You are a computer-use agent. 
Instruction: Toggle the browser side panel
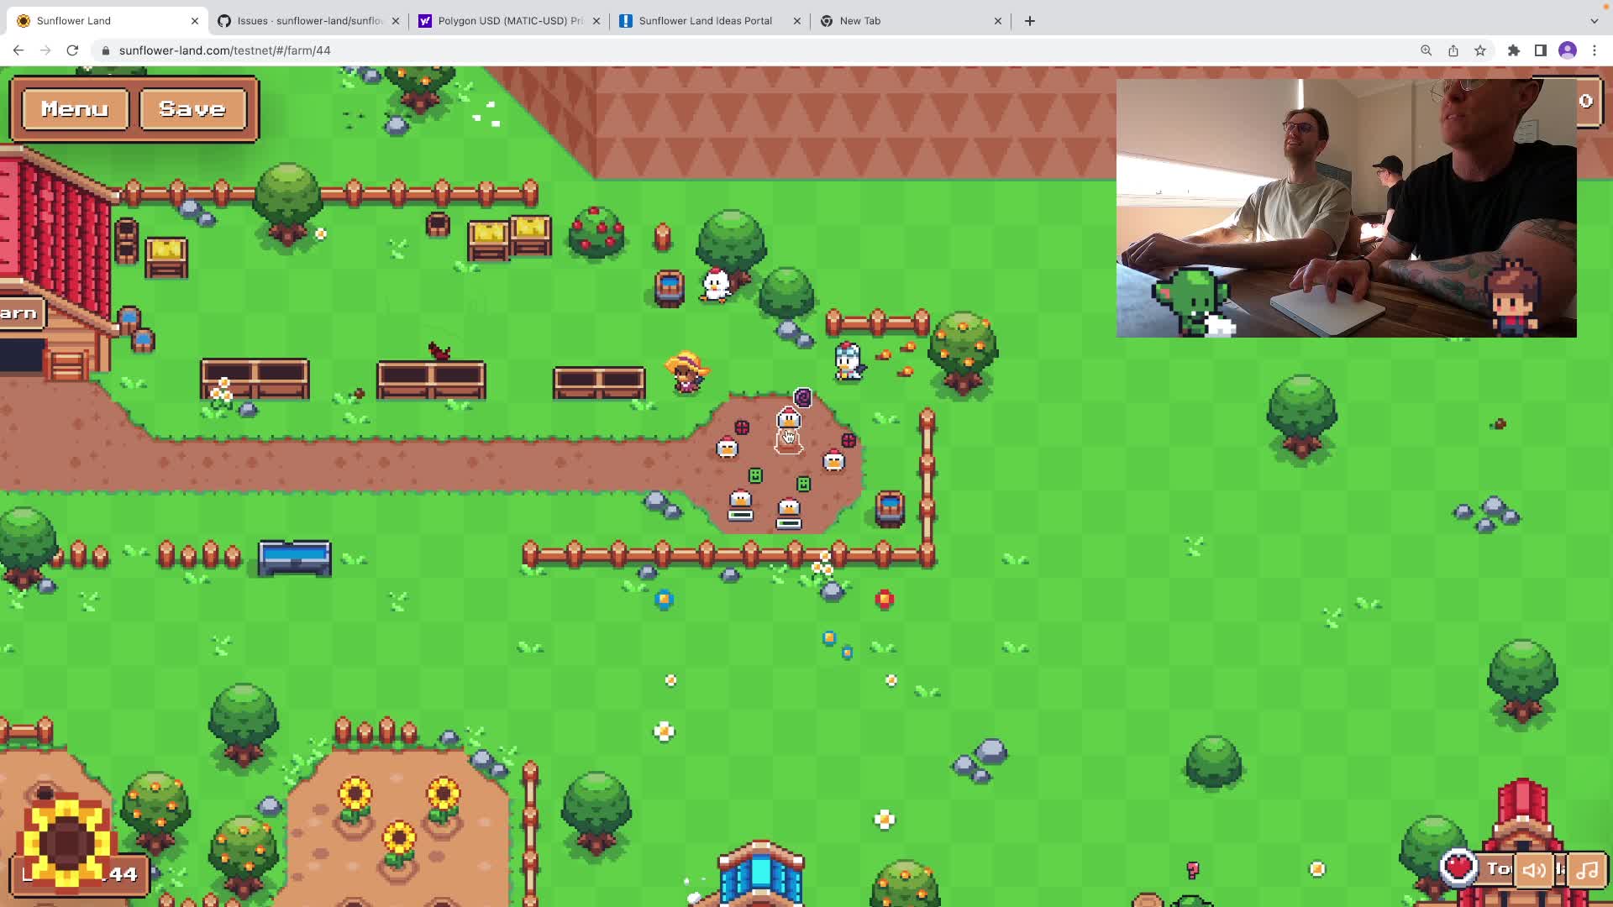coord(1541,50)
